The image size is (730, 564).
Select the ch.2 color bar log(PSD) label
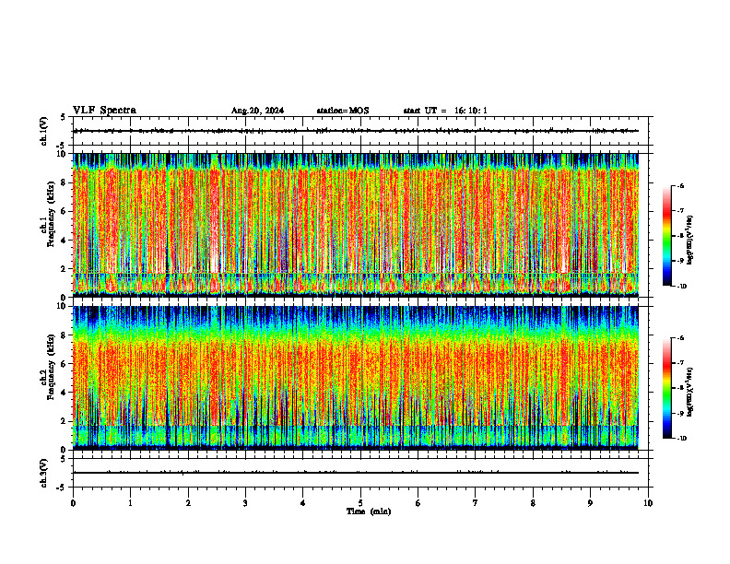pyautogui.click(x=690, y=392)
